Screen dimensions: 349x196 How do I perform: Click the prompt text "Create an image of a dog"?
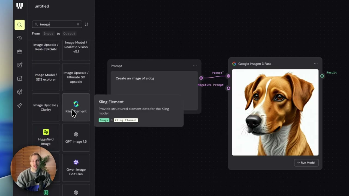(x=135, y=78)
